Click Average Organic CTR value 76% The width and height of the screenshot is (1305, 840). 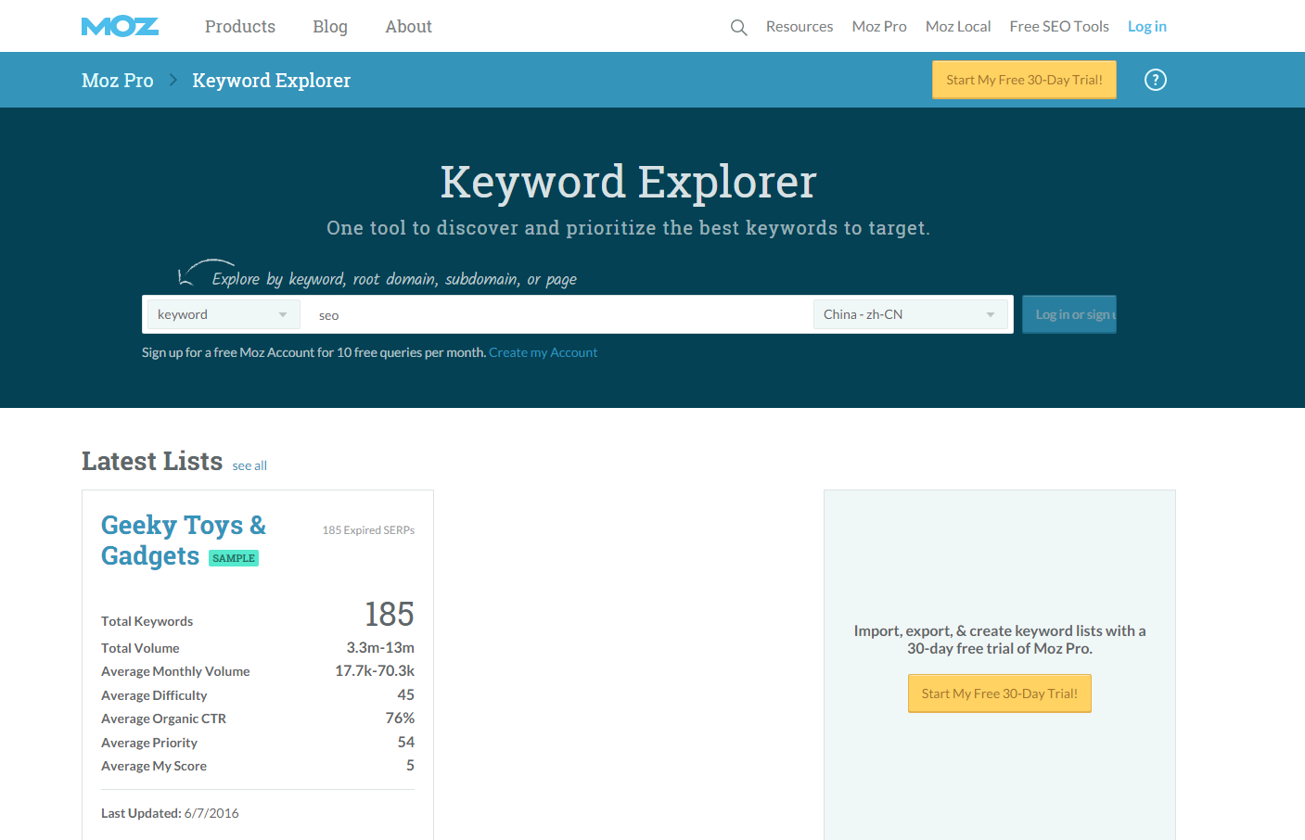pyautogui.click(x=400, y=718)
